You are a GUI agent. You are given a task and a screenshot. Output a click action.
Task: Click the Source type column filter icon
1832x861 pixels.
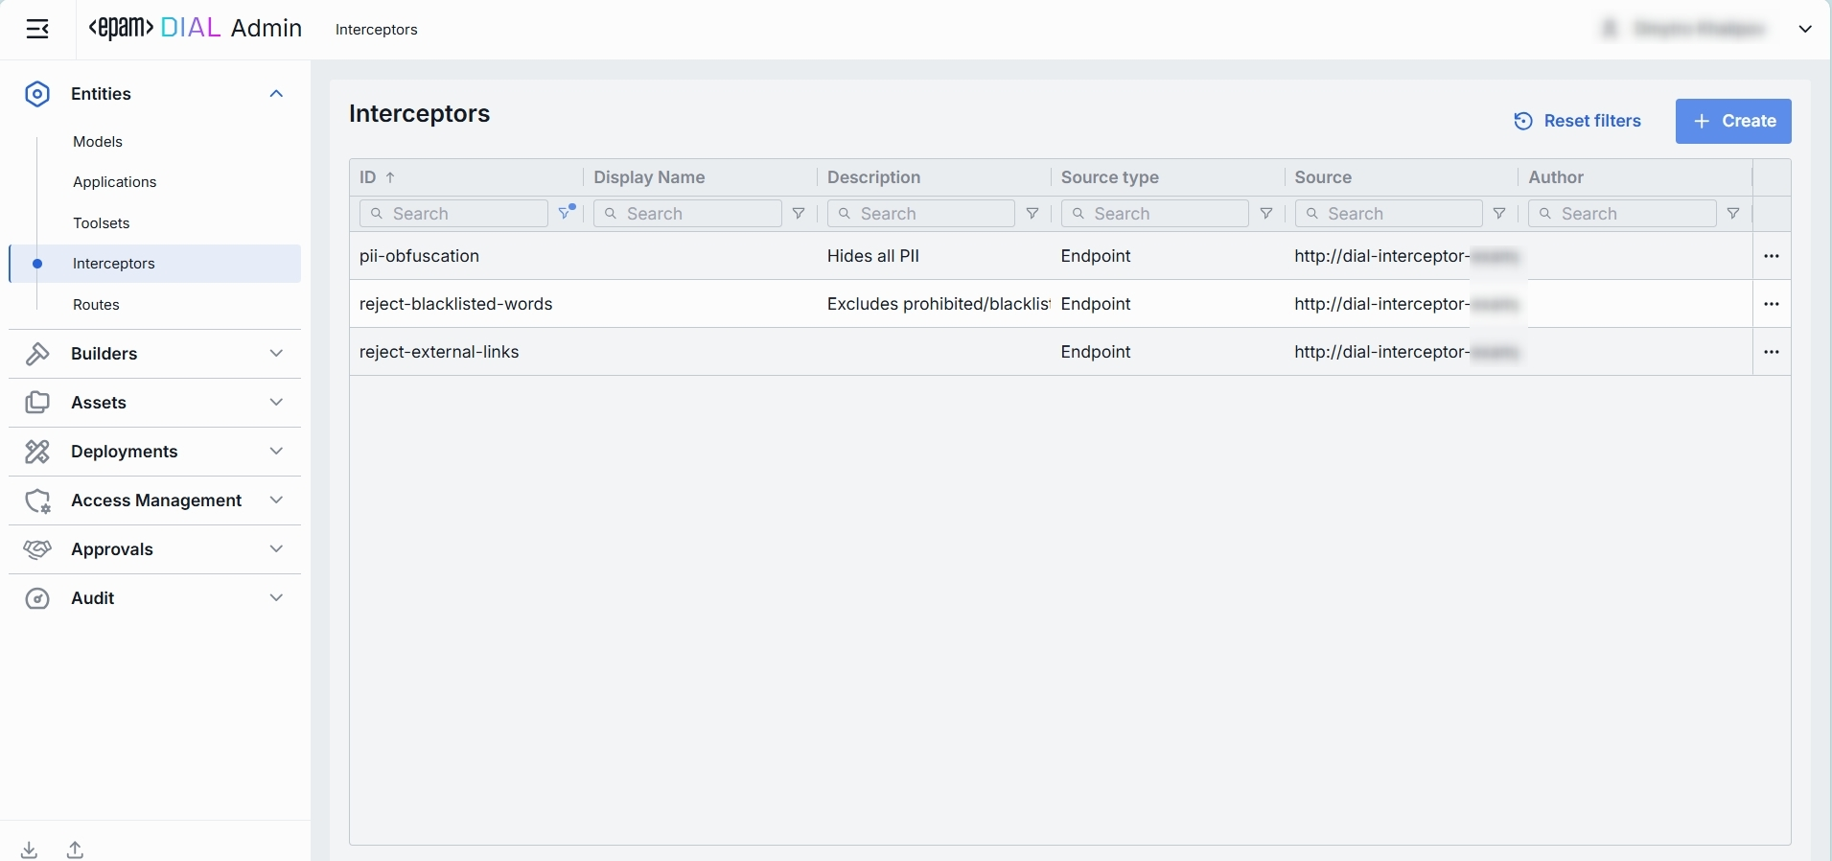tap(1266, 214)
